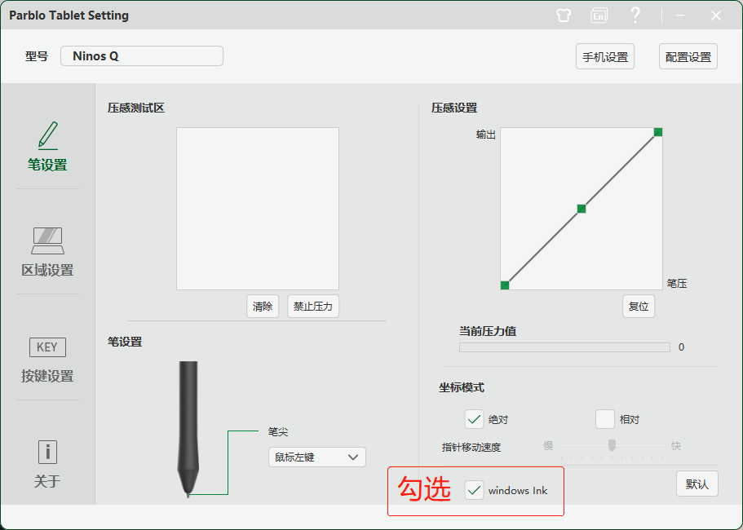Open the 笔尖 pen tip dropdown
743x530 pixels.
(x=317, y=457)
